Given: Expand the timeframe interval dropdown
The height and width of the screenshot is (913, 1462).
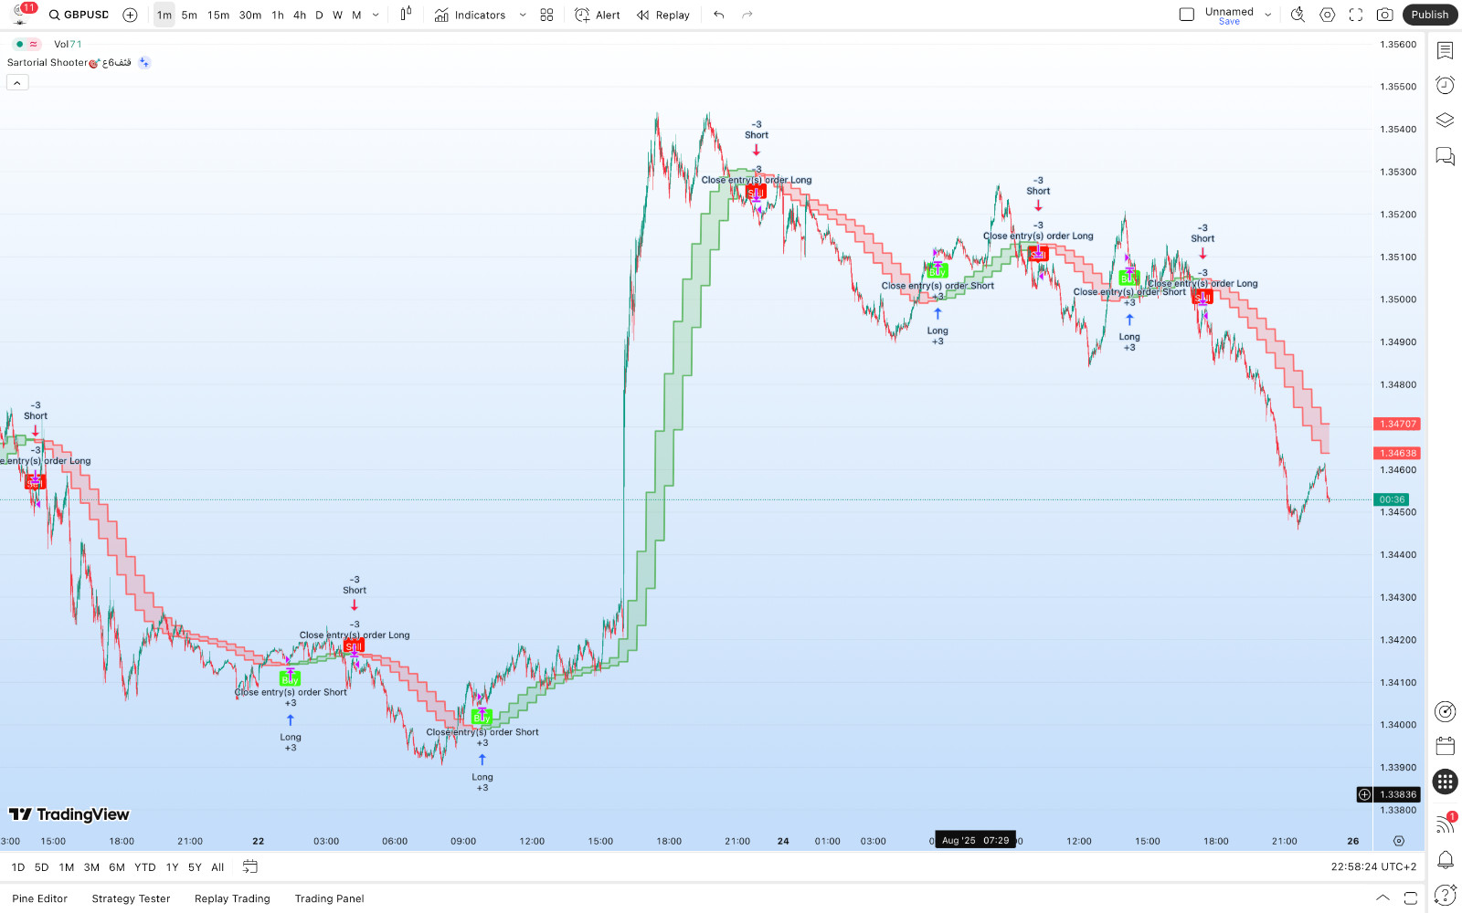Looking at the screenshot, I should [x=376, y=15].
